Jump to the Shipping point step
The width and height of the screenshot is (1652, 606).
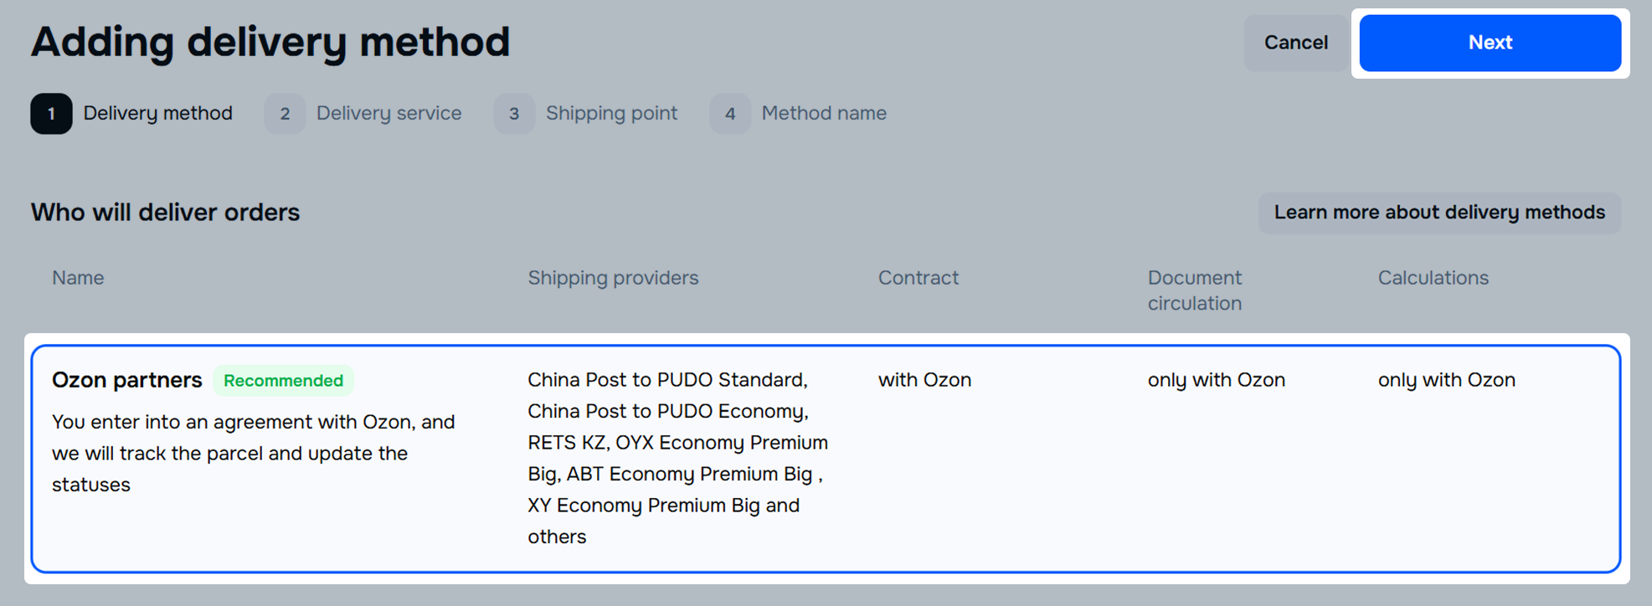[x=611, y=114]
